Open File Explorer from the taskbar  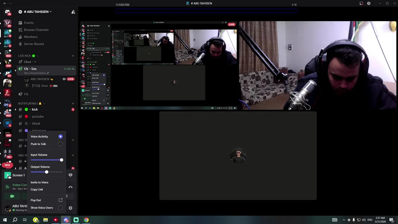pos(45,220)
